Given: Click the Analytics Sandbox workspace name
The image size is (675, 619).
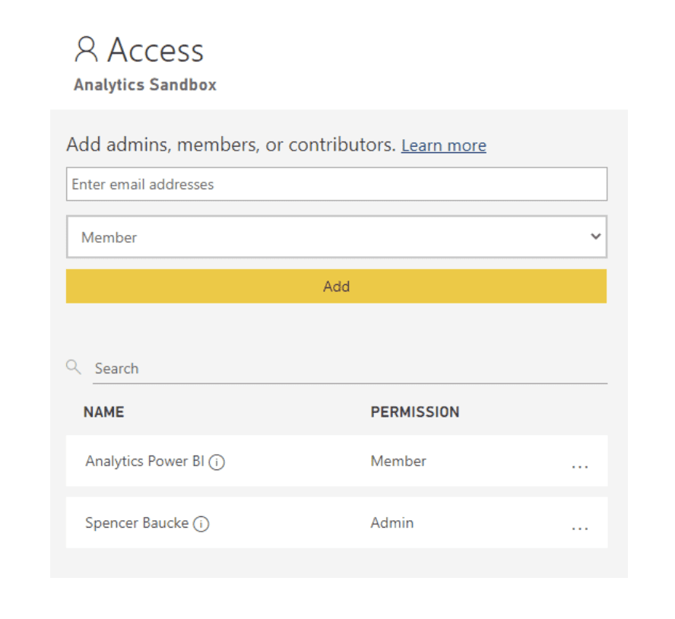Looking at the screenshot, I should 144,84.
